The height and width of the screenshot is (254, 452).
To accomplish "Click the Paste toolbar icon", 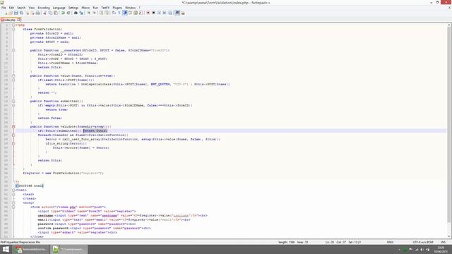I will click(x=56, y=13).
